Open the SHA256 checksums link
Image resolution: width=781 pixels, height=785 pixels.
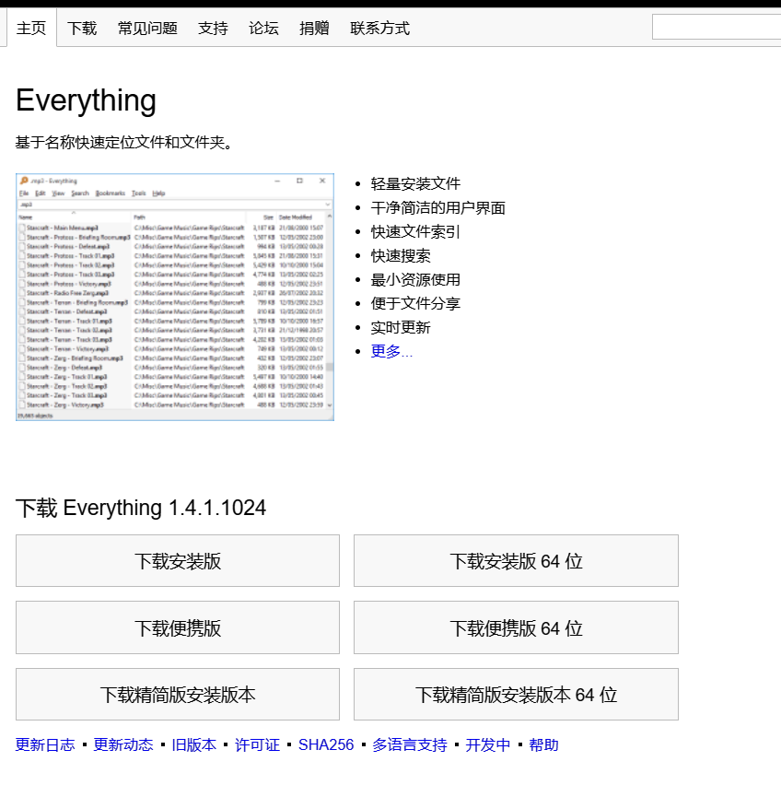click(326, 744)
